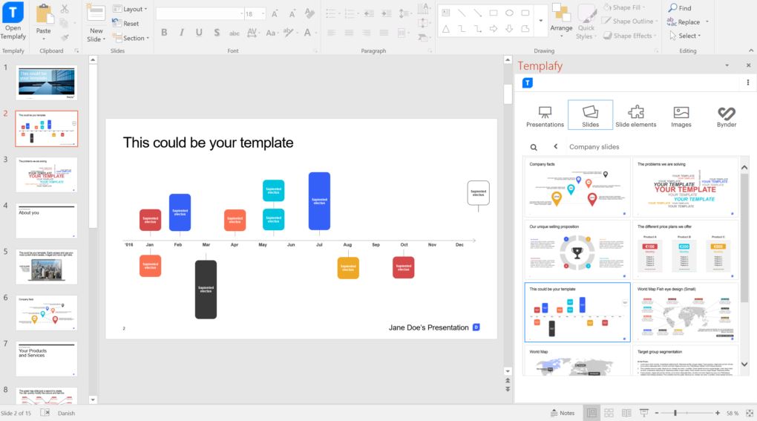The image size is (757, 421).
Task: Open the Shape Fill dropdown
Action: pyautogui.click(x=623, y=7)
